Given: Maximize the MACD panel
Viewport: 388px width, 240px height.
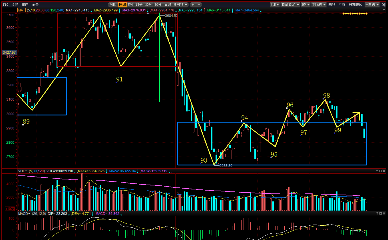Looking at the screenshot, I should tap(380, 213).
